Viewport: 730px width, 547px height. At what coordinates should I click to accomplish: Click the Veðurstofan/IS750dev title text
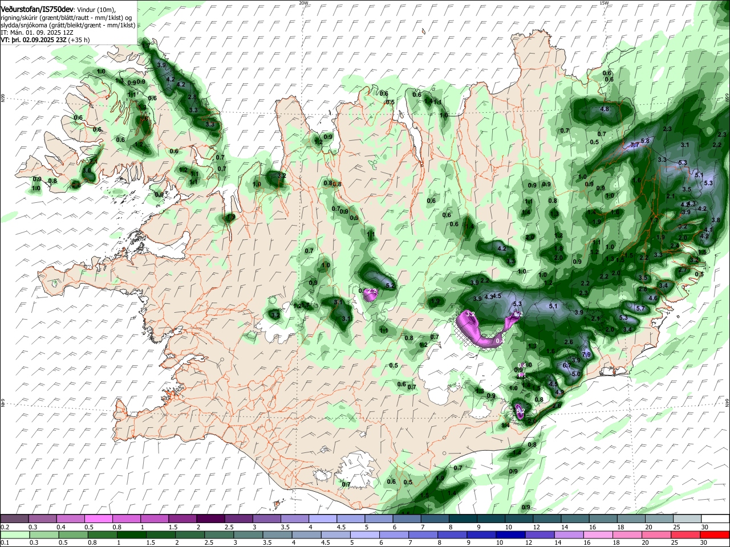pyautogui.click(x=37, y=9)
